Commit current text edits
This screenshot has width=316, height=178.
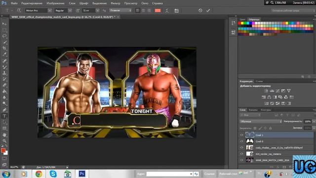click(x=208, y=10)
